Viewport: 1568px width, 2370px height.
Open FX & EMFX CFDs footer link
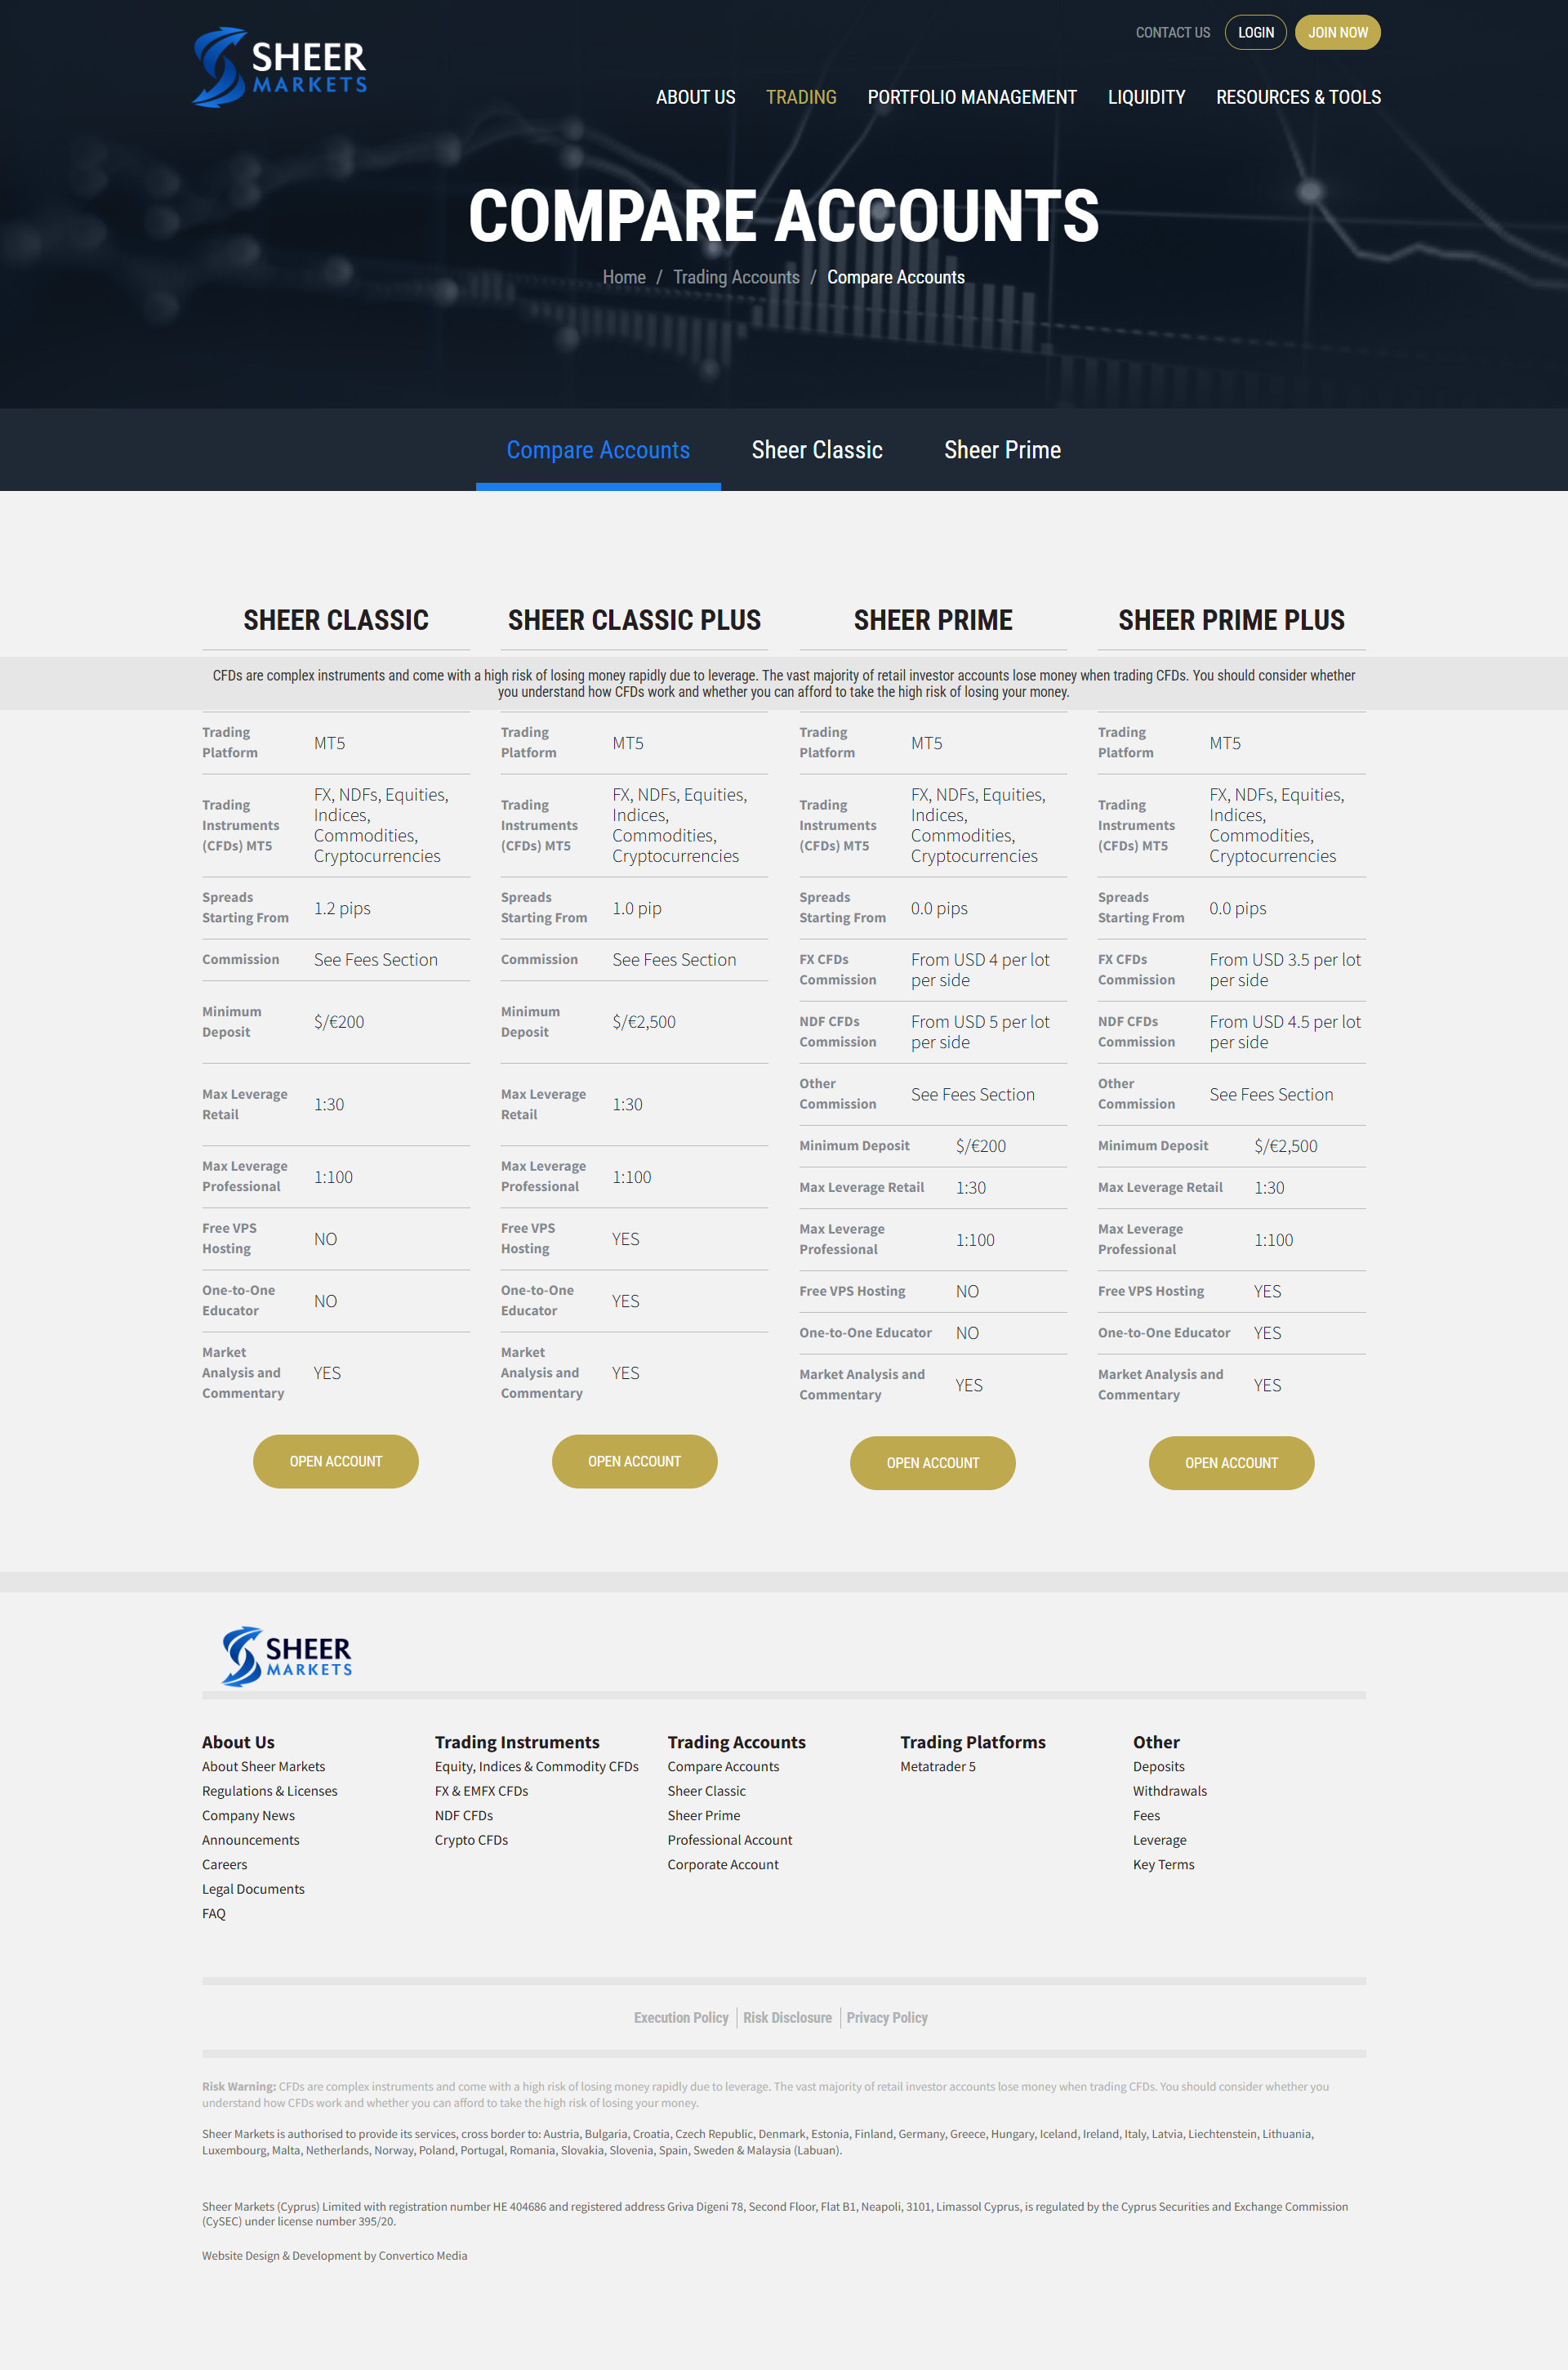(x=481, y=1791)
